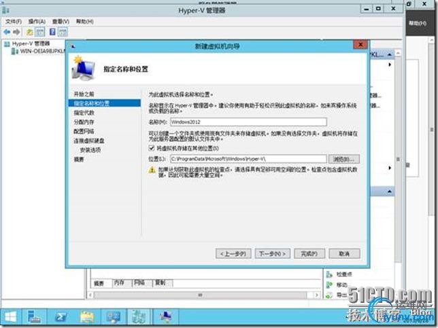
Task: Click the horizontal scrollbar left arrow
Action: 90,295
